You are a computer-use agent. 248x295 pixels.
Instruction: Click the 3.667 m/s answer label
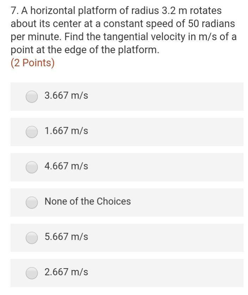click(66, 96)
